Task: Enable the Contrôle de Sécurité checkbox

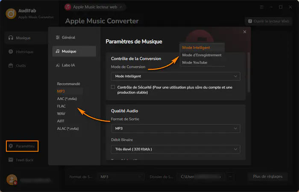Action: click(x=113, y=87)
